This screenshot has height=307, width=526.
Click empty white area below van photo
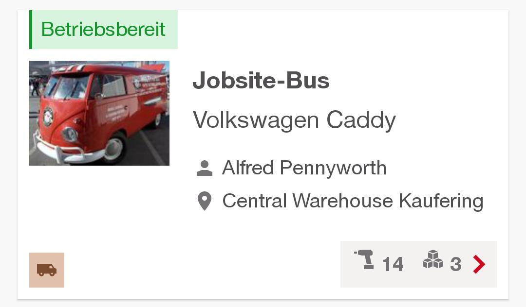click(x=99, y=209)
